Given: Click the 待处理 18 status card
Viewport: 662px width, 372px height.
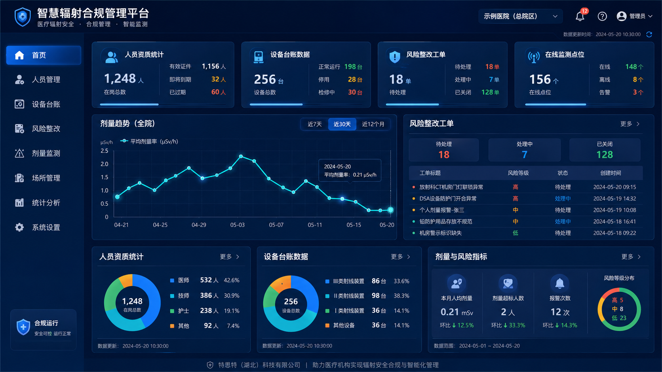Looking at the screenshot, I should 444,150.
